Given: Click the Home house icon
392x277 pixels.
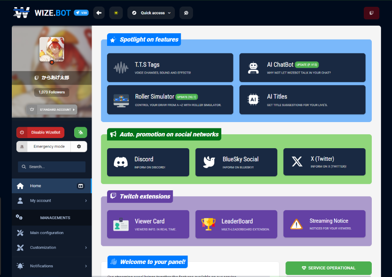Looking at the screenshot, I should (20, 186).
